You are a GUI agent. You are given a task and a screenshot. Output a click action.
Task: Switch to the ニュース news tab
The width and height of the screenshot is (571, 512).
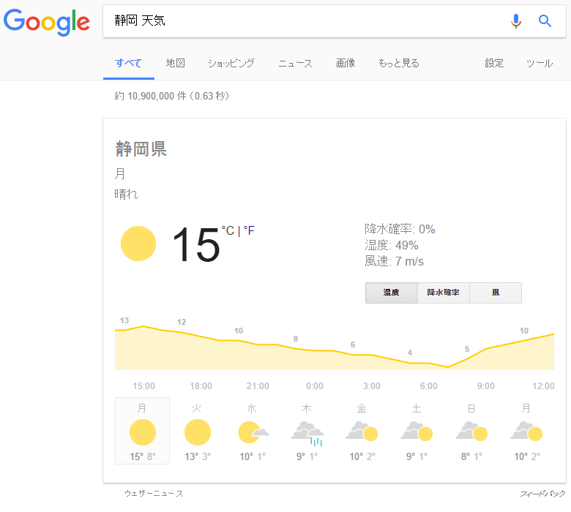coord(295,64)
